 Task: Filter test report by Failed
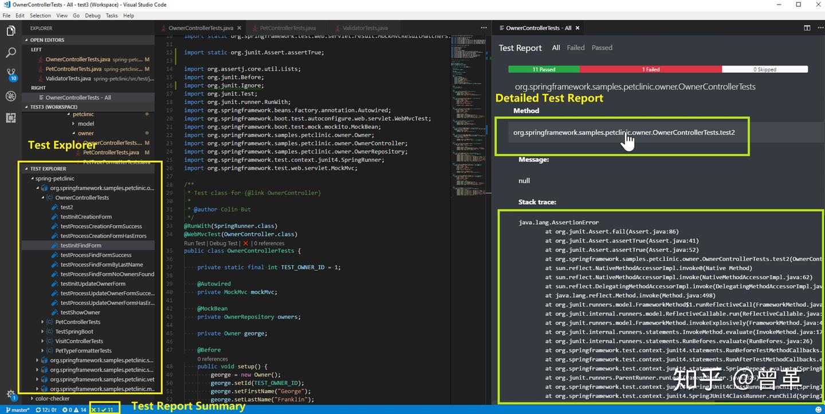[x=575, y=48]
